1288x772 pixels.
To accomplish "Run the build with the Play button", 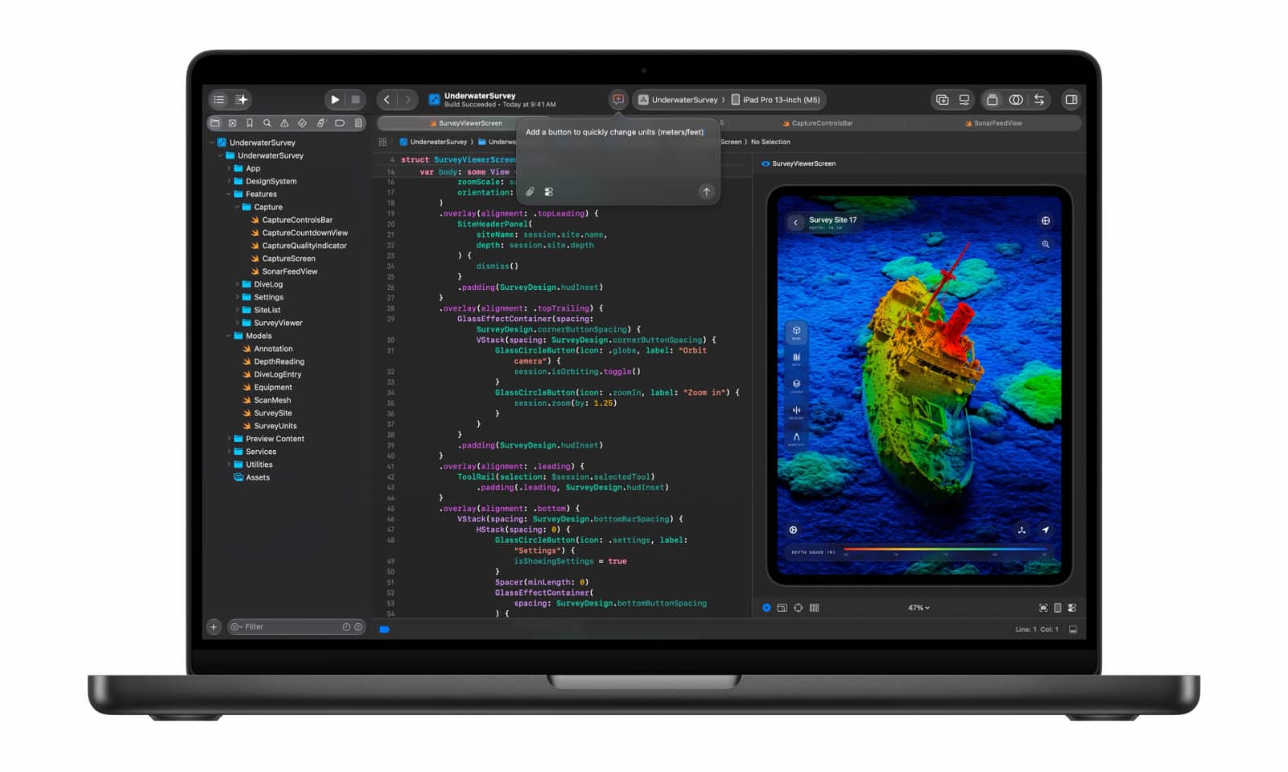I will pos(335,100).
